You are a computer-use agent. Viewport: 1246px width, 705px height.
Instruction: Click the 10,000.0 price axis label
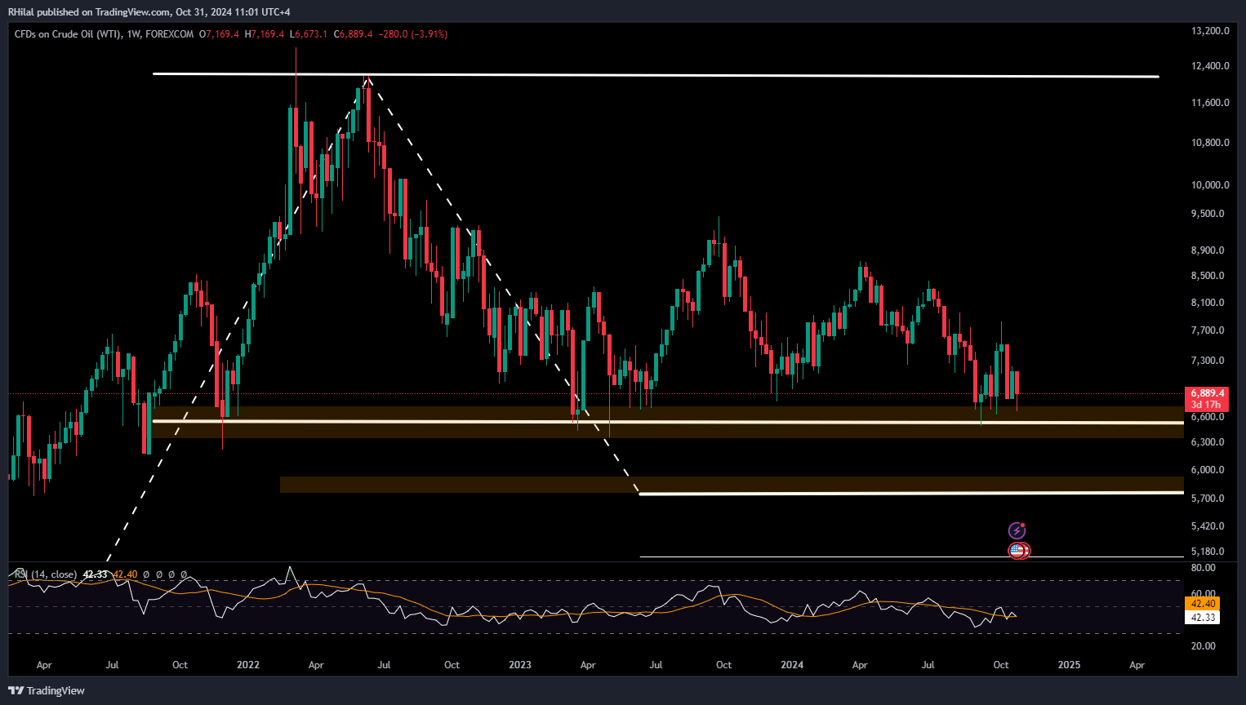click(x=1210, y=185)
